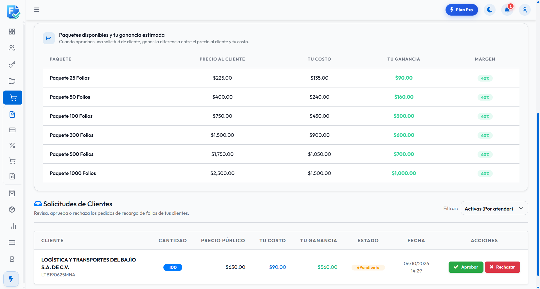Click the inbox icon beside Solicitudes de Clientes

click(x=38, y=204)
